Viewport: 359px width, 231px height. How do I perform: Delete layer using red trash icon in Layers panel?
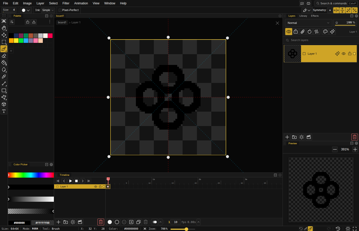tap(354, 137)
